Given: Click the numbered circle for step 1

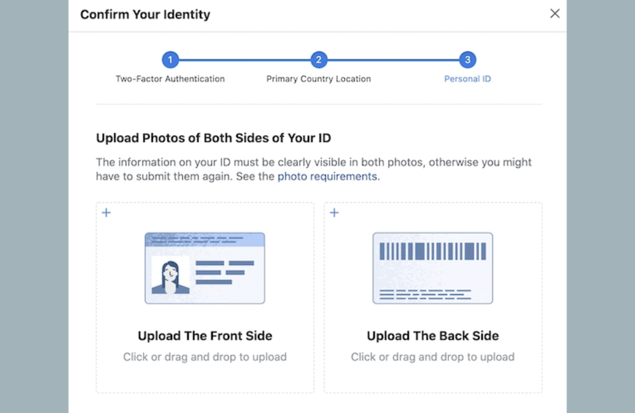Looking at the screenshot, I should (x=170, y=60).
